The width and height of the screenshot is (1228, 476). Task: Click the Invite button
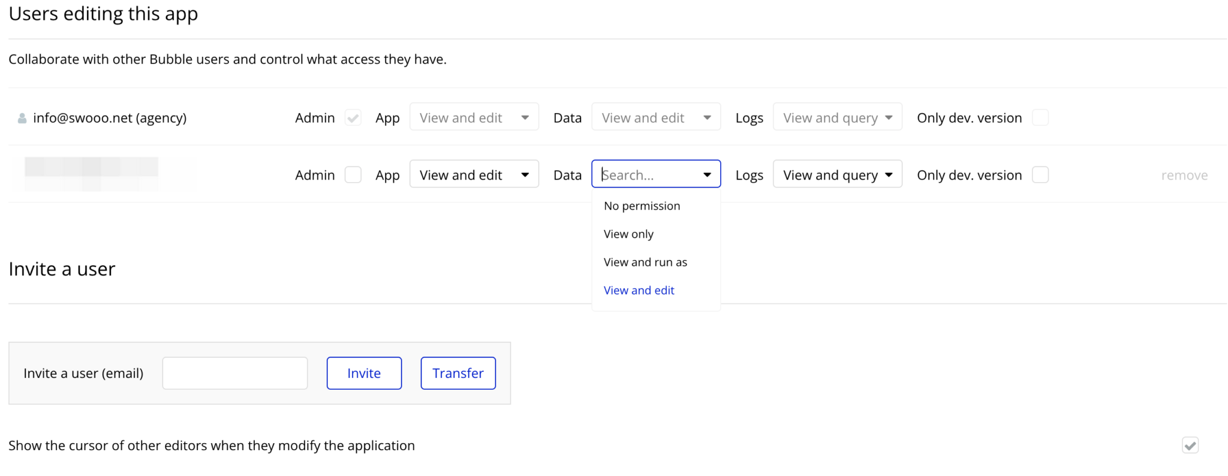pos(364,373)
